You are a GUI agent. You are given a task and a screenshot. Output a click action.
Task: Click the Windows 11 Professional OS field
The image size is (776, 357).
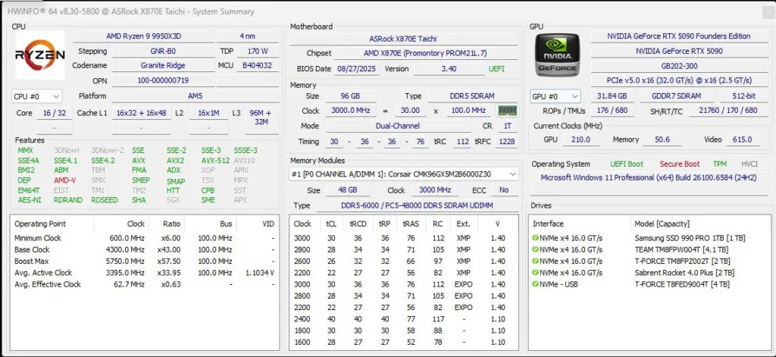(649, 183)
